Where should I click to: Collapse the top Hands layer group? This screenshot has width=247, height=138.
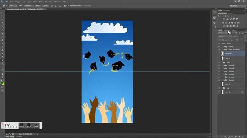pyautogui.click(x=222, y=44)
